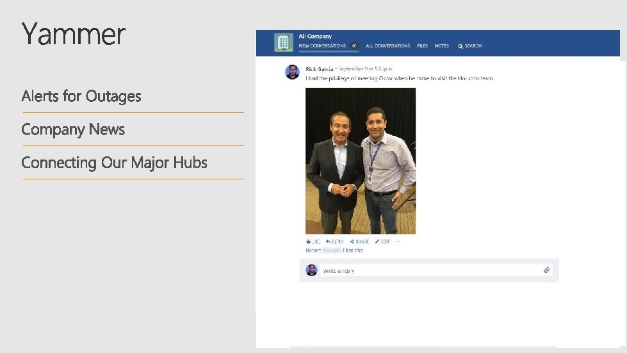Click the 40 new conversations badge
This screenshot has width=627, height=353.
click(x=354, y=46)
